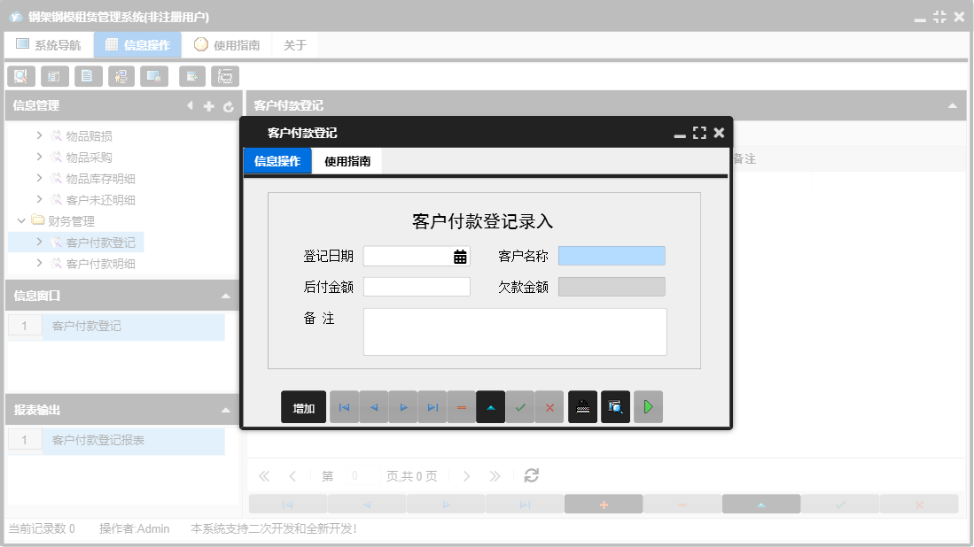This screenshot has width=974, height=547.
Task: Click inside the 备注 text area
Action: 514,332
